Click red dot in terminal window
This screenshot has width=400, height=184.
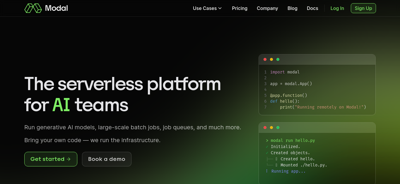(x=265, y=128)
